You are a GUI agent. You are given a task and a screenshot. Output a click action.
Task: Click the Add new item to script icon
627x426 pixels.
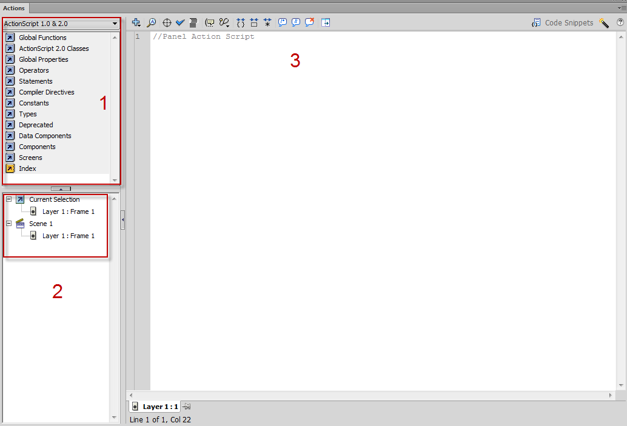coord(136,23)
